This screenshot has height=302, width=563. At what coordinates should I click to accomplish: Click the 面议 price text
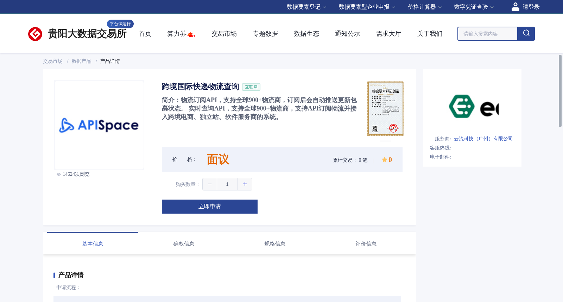click(218, 160)
